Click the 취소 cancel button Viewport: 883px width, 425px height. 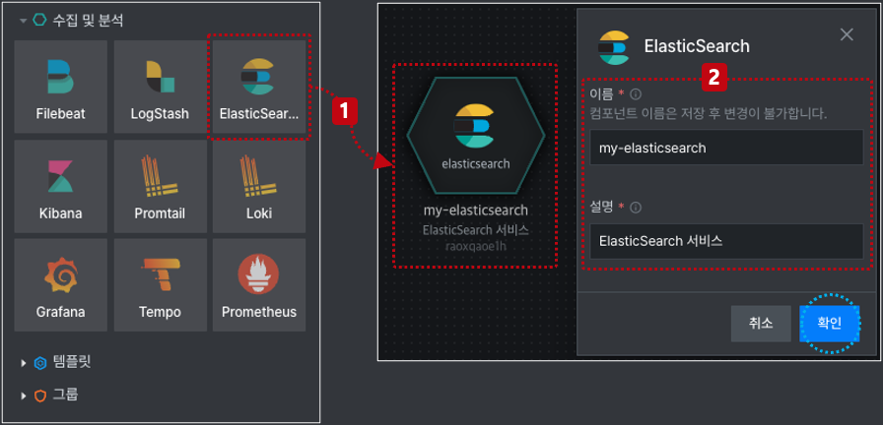761,324
